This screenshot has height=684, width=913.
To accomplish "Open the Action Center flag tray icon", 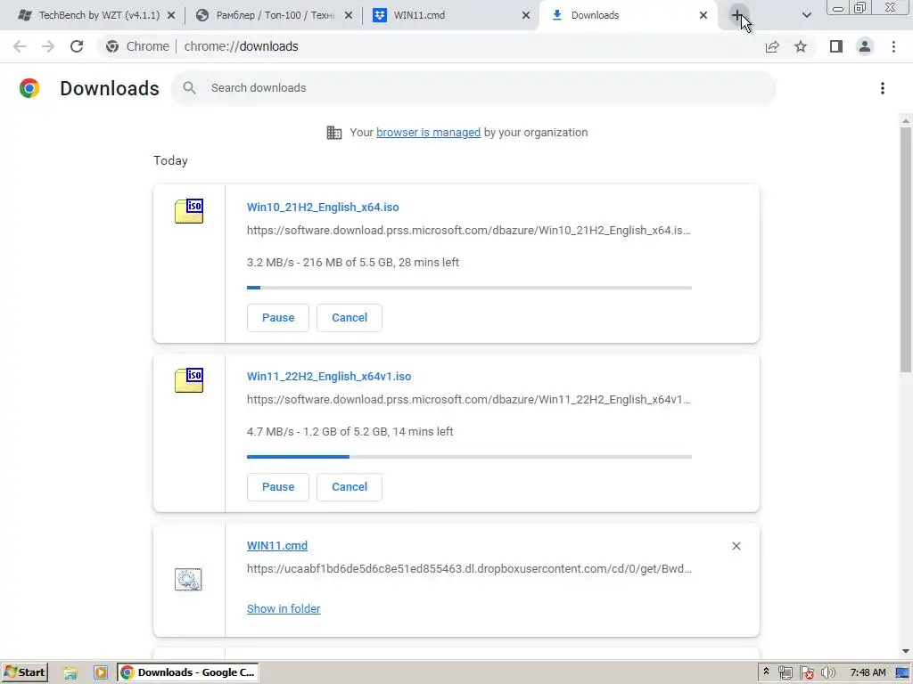I will click(806, 673).
